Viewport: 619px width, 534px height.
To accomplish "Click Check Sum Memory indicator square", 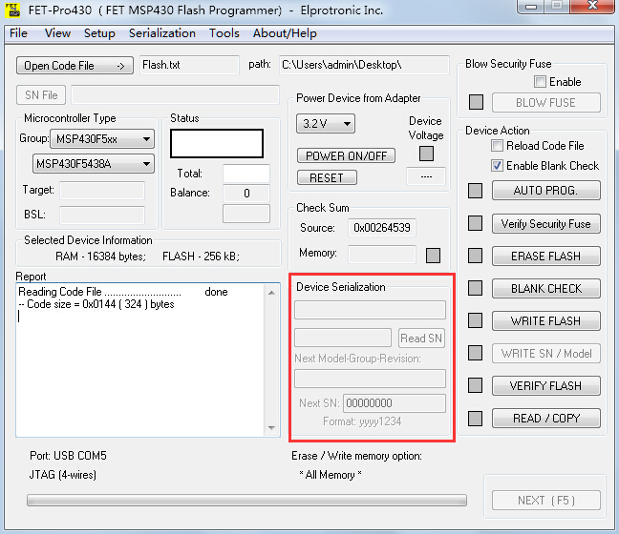I will [x=433, y=256].
